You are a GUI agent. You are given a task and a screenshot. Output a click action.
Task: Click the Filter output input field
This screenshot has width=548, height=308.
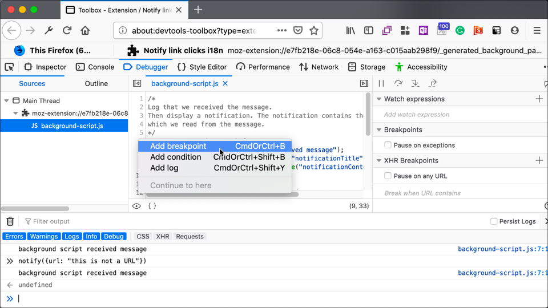coord(51,221)
